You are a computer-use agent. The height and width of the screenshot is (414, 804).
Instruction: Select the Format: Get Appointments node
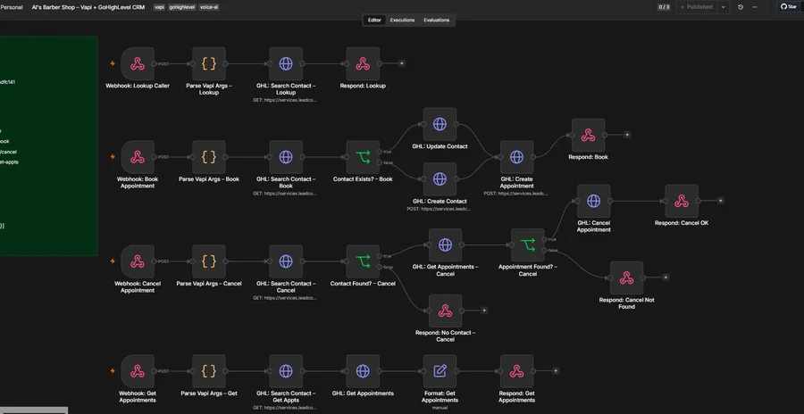440,371
